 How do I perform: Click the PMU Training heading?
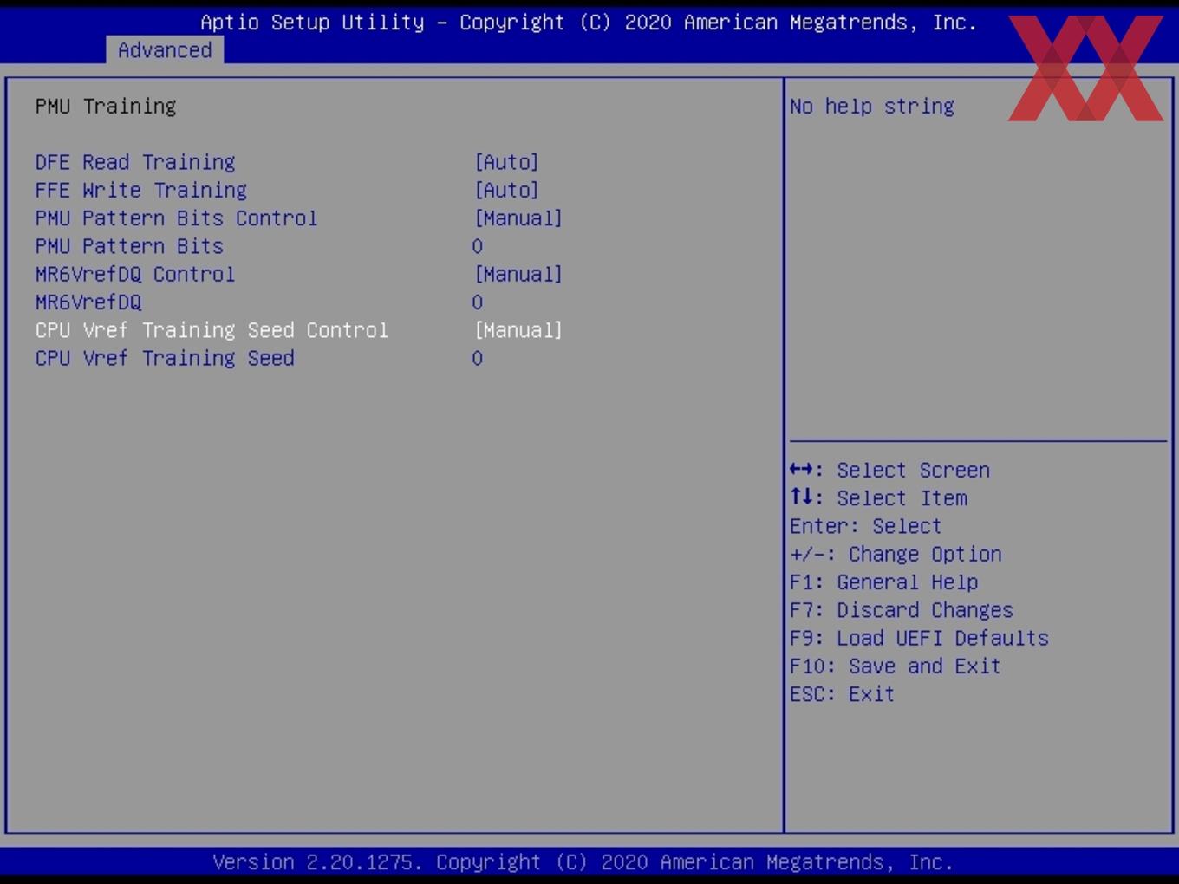coord(106,106)
